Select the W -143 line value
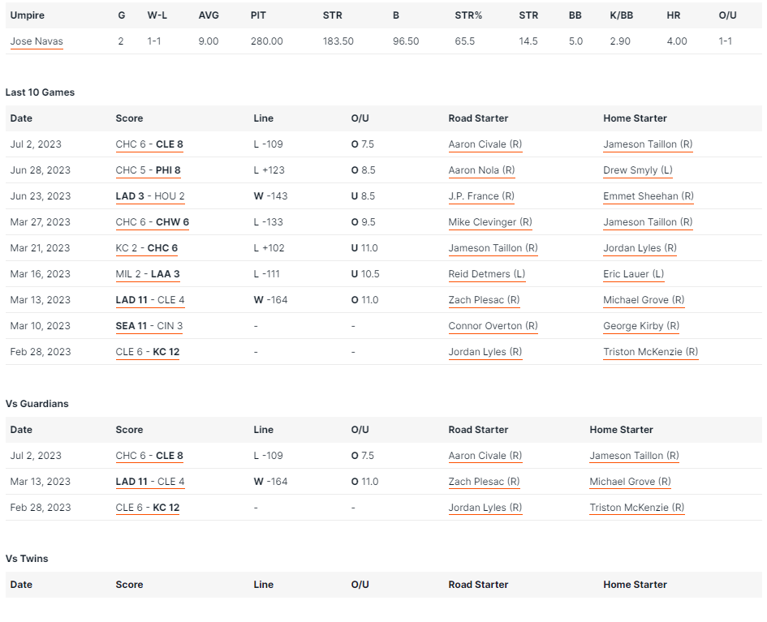Viewport: 767px width, 622px height. coord(270,196)
